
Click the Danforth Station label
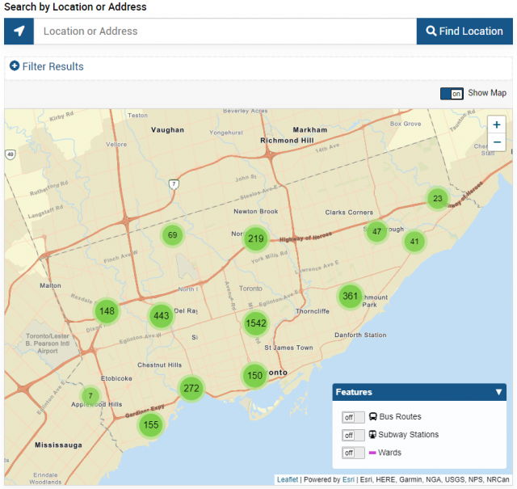coord(360,335)
